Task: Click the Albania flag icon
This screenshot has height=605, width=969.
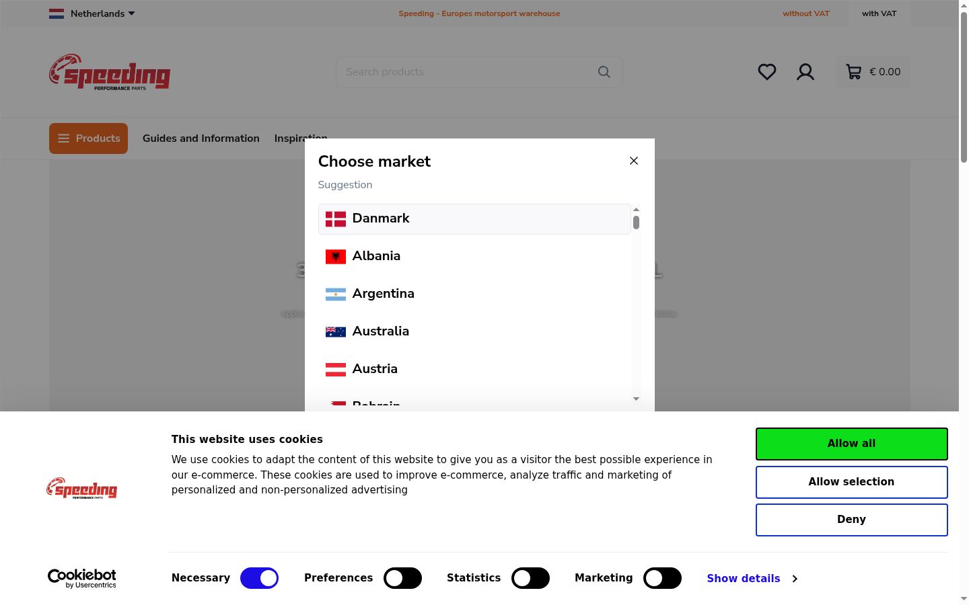Action: (x=336, y=257)
